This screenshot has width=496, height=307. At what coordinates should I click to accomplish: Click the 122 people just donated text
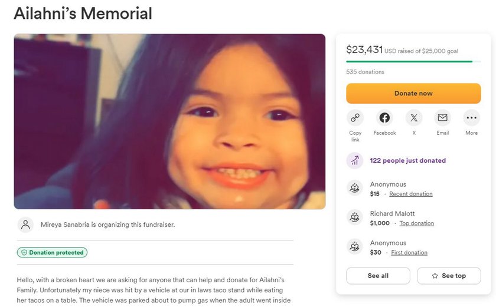pyautogui.click(x=408, y=161)
